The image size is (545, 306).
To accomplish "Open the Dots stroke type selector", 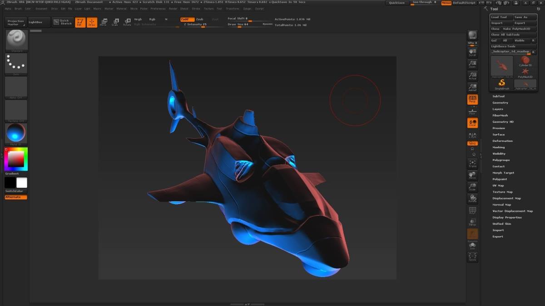I will coord(16,64).
